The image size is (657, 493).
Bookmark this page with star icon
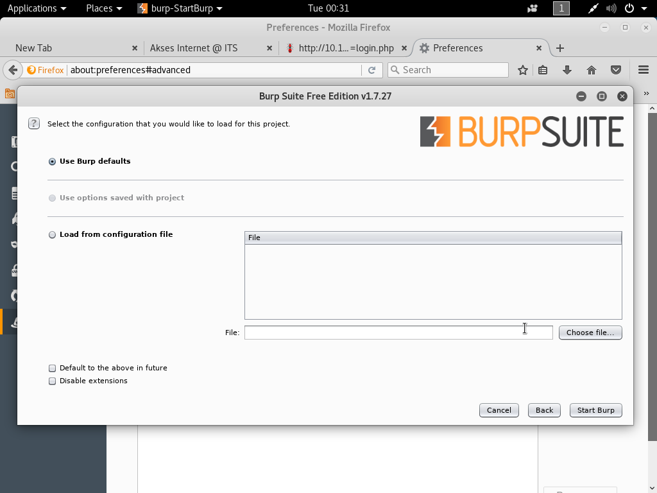click(x=523, y=70)
